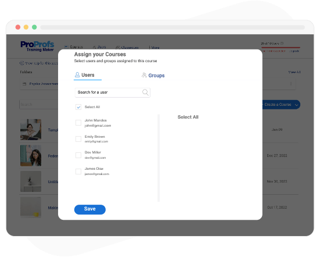Click the red user limit progress bar
Viewport: 320px width, 257px height.
[x=281, y=48]
